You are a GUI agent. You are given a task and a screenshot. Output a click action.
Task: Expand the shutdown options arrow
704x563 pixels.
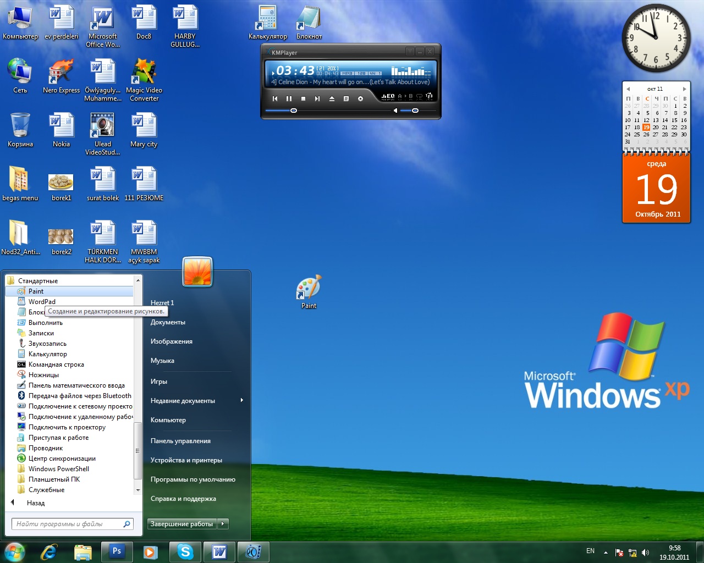[x=223, y=524]
